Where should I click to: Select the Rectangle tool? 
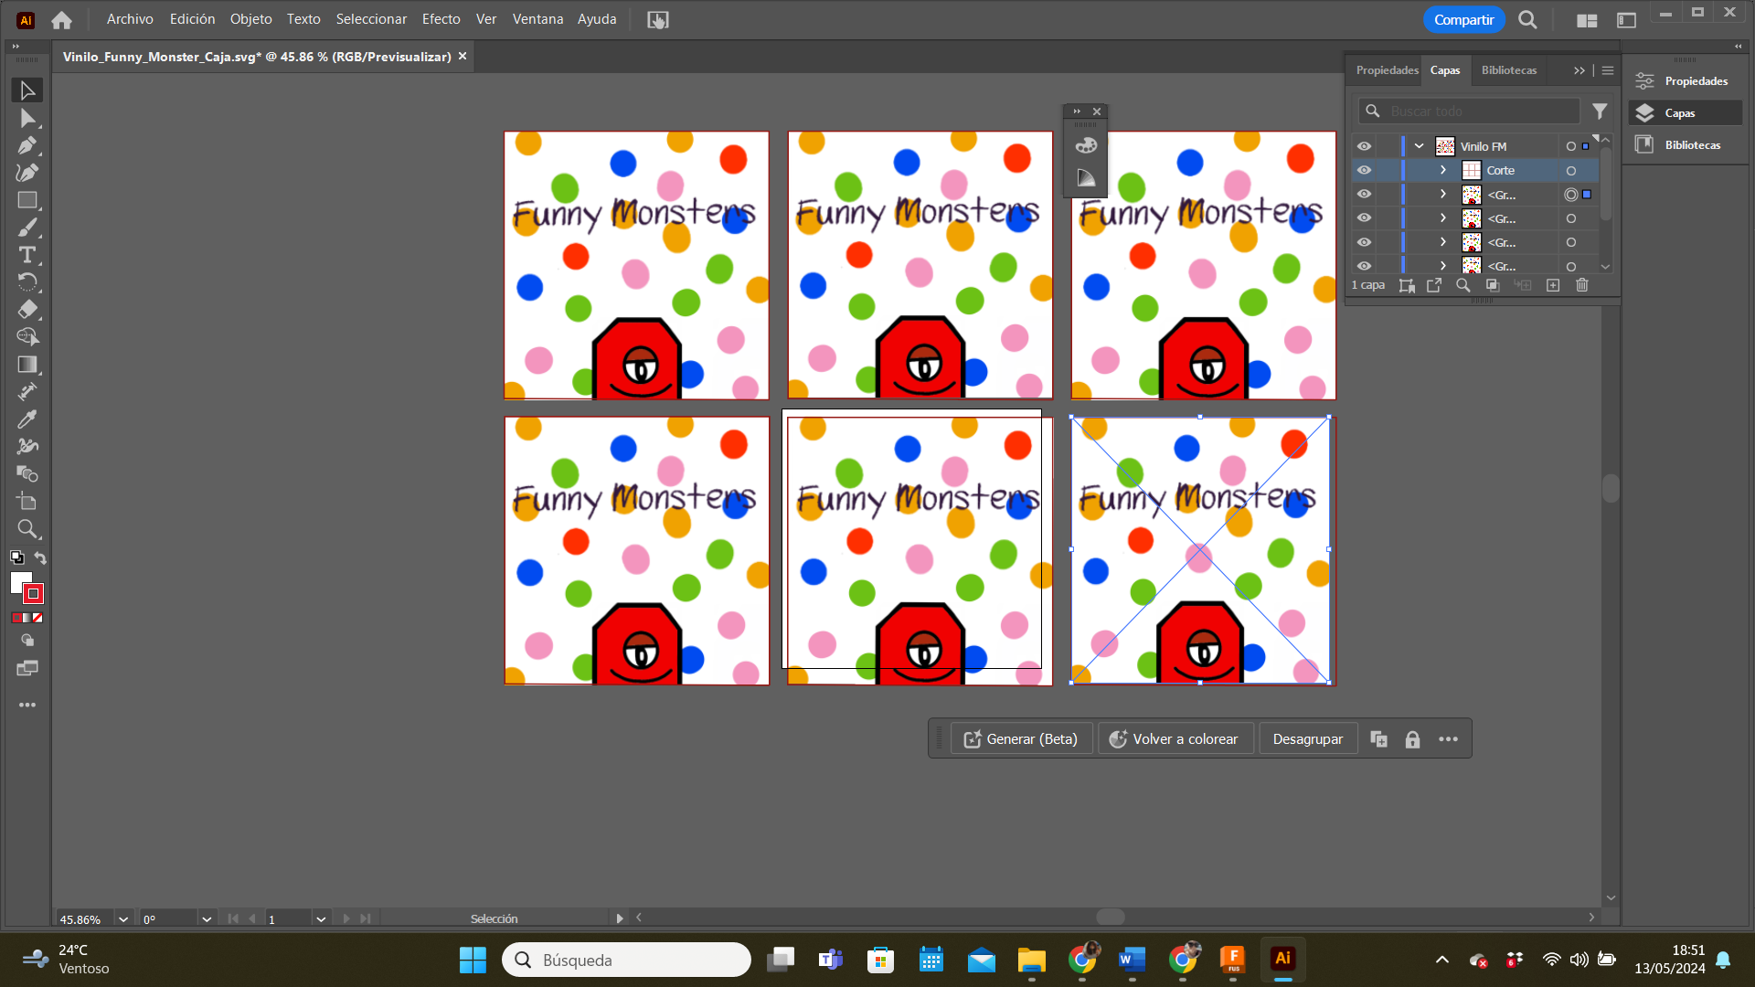tap(27, 200)
